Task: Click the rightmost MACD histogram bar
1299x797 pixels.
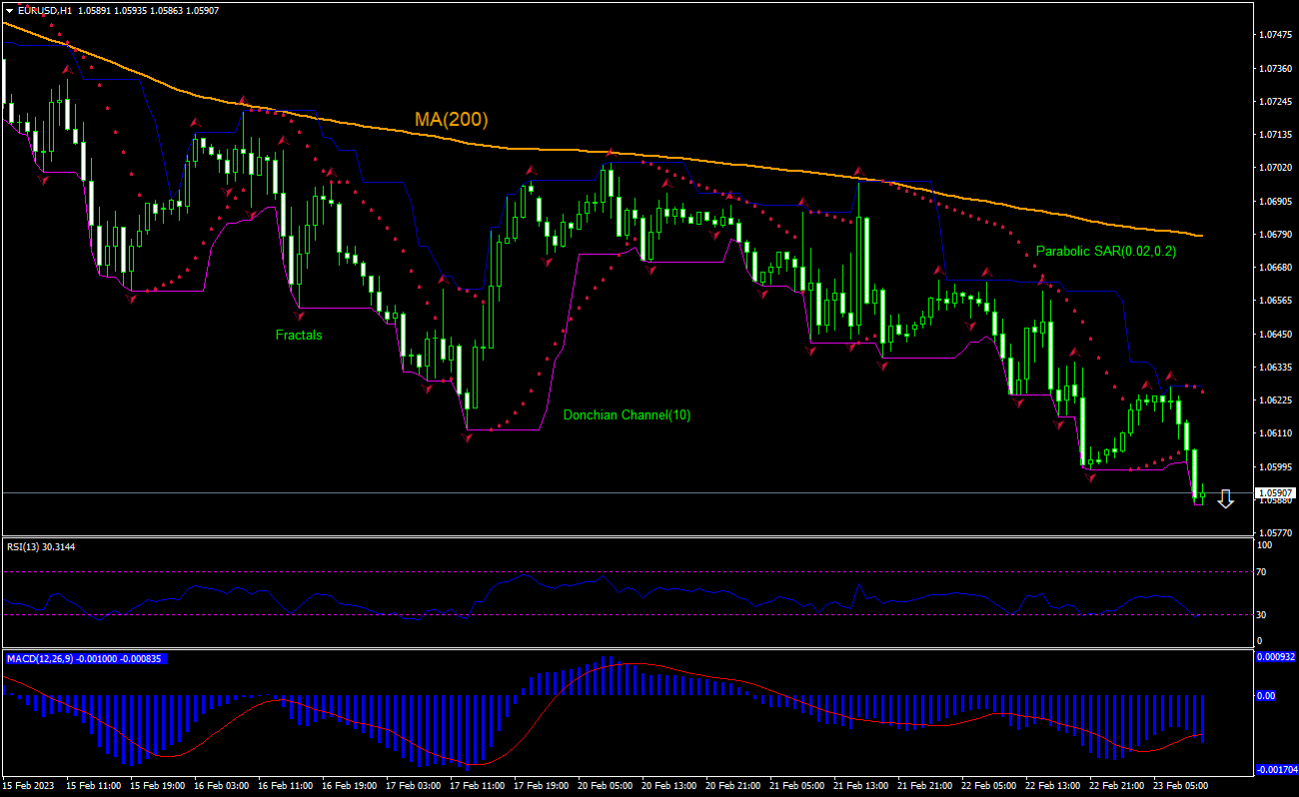Action: click(x=1201, y=718)
